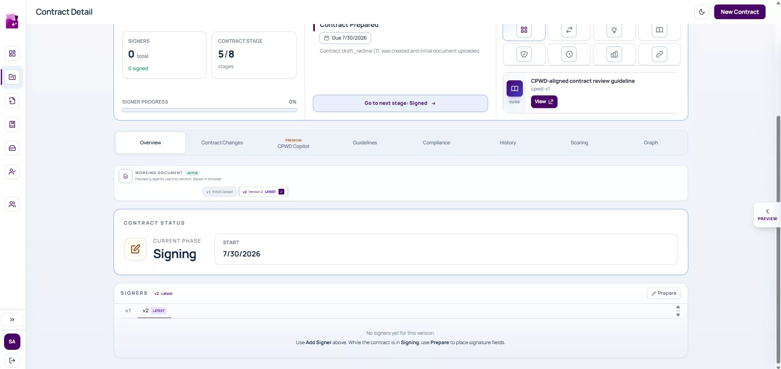Open the CPWD Copilot premium tab
781x369 pixels.
pos(293,144)
